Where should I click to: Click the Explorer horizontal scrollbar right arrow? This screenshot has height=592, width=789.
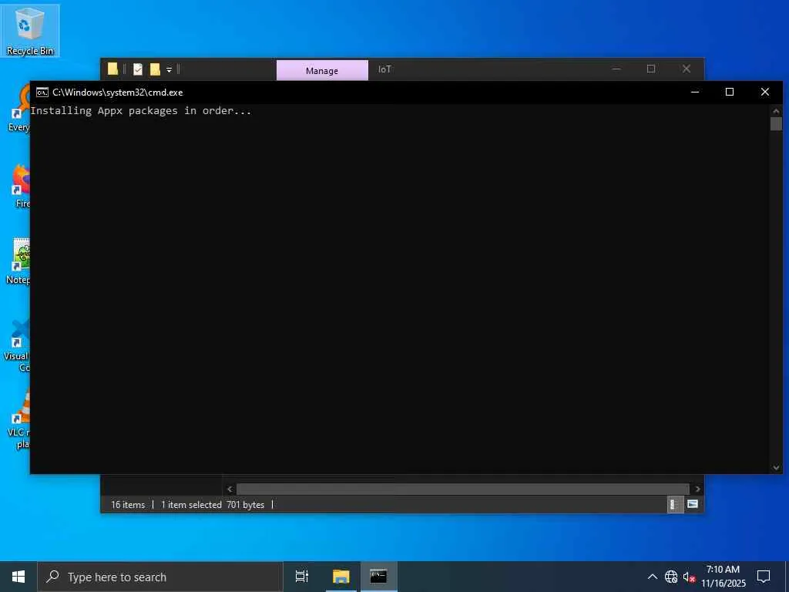click(x=697, y=489)
